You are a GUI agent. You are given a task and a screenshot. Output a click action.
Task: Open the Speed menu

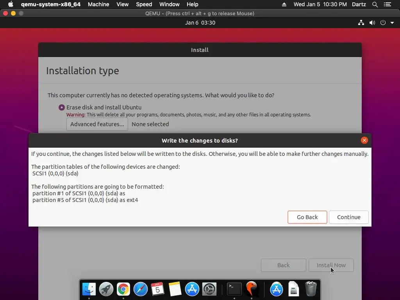144,4
